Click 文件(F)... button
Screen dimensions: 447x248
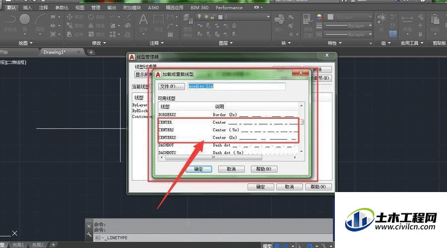click(171, 87)
